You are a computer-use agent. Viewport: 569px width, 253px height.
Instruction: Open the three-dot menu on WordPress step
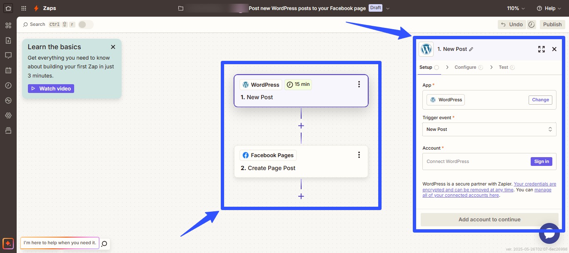tap(359, 85)
